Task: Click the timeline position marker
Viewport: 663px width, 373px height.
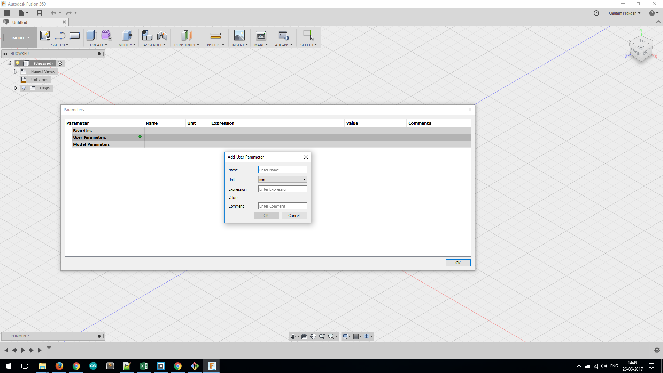Action: pyautogui.click(x=49, y=350)
